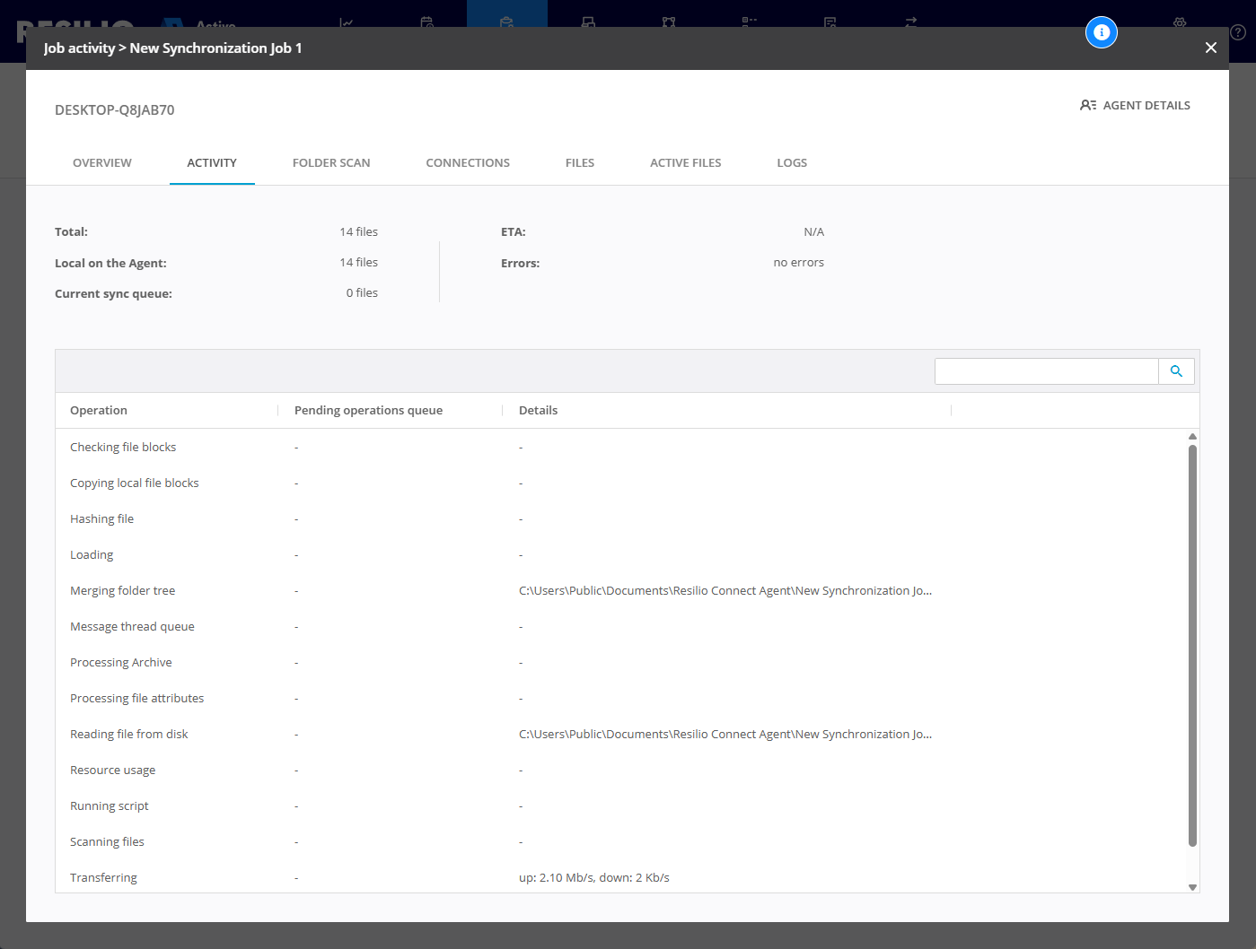Image resolution: width=1256 pixels, height=949 pixels.
Task: Sort by the Operation column header
Action: coord(99,411)
